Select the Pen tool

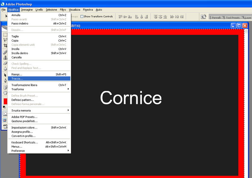pyautogui.click(x=5, y=81)
